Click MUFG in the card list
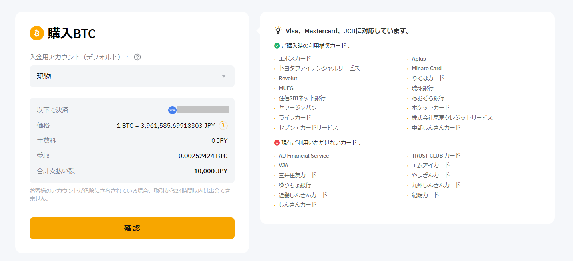573x261 pixels. tap(286, 88)
